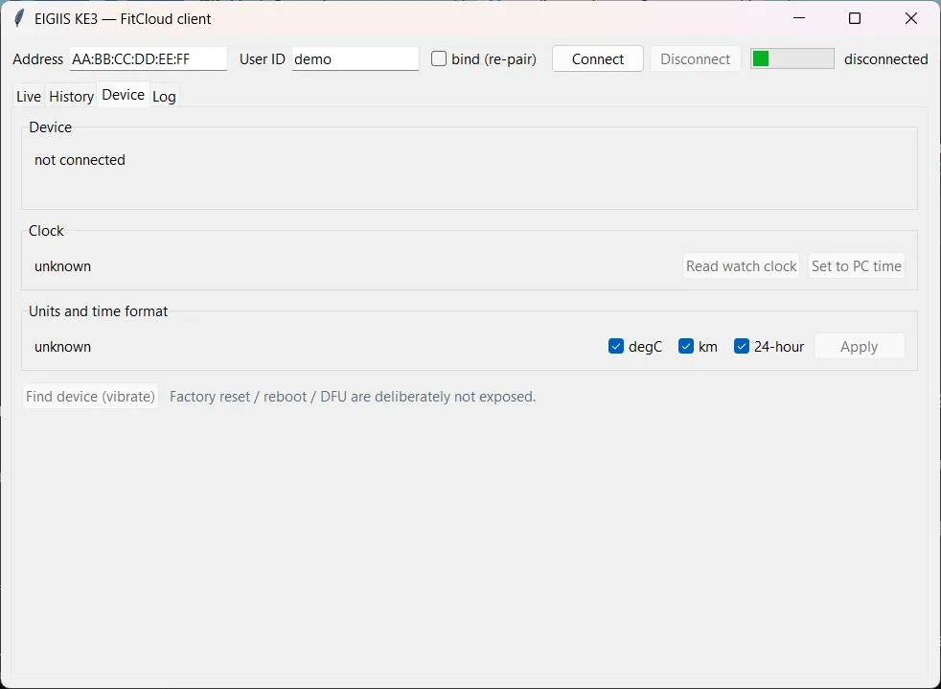Image resolution: width=941 pixels, height=689 pixels.
Task: Click the green connection progress bar
Action: point(792,58)
